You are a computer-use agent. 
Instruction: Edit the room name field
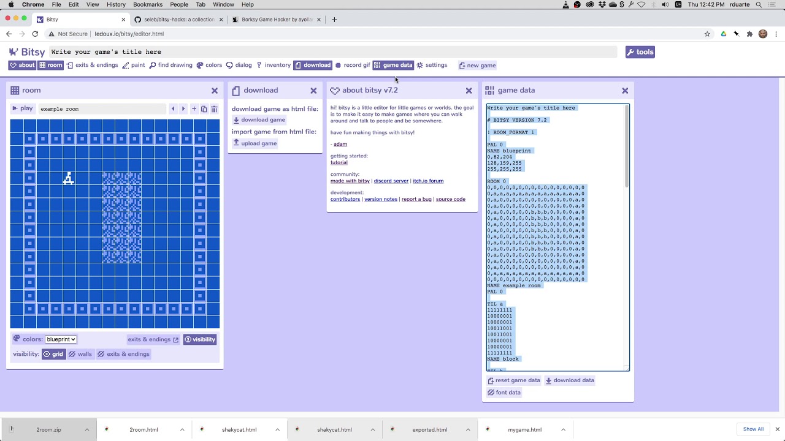click(102, 109)
